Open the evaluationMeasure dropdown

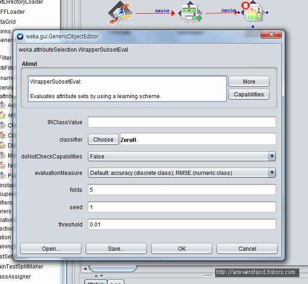point(182,173)
